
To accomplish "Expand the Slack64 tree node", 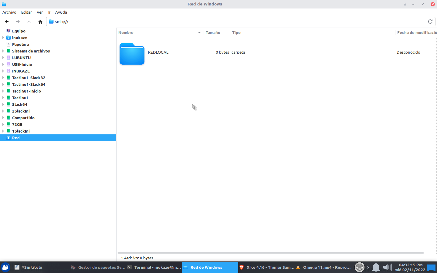I will [3, 104].
